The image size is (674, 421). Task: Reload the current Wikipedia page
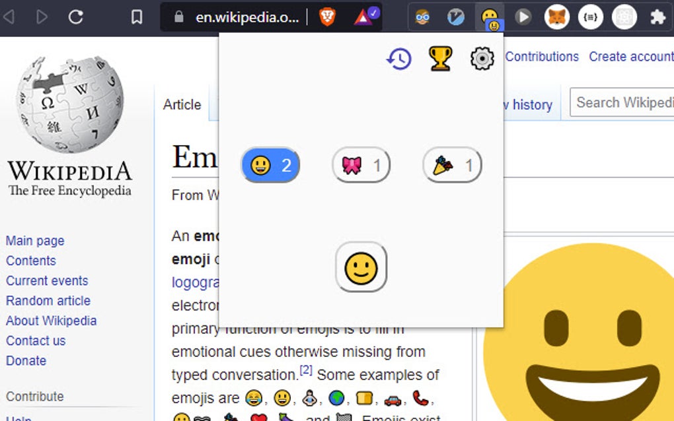pos(76,17)
